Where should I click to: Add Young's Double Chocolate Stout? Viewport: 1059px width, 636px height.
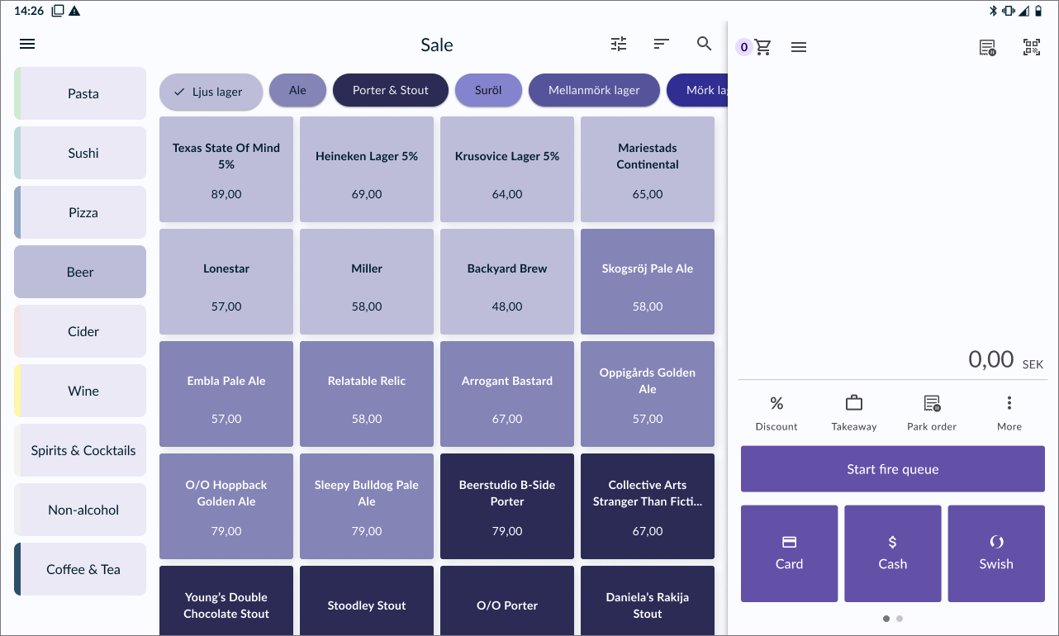[226, 600]
